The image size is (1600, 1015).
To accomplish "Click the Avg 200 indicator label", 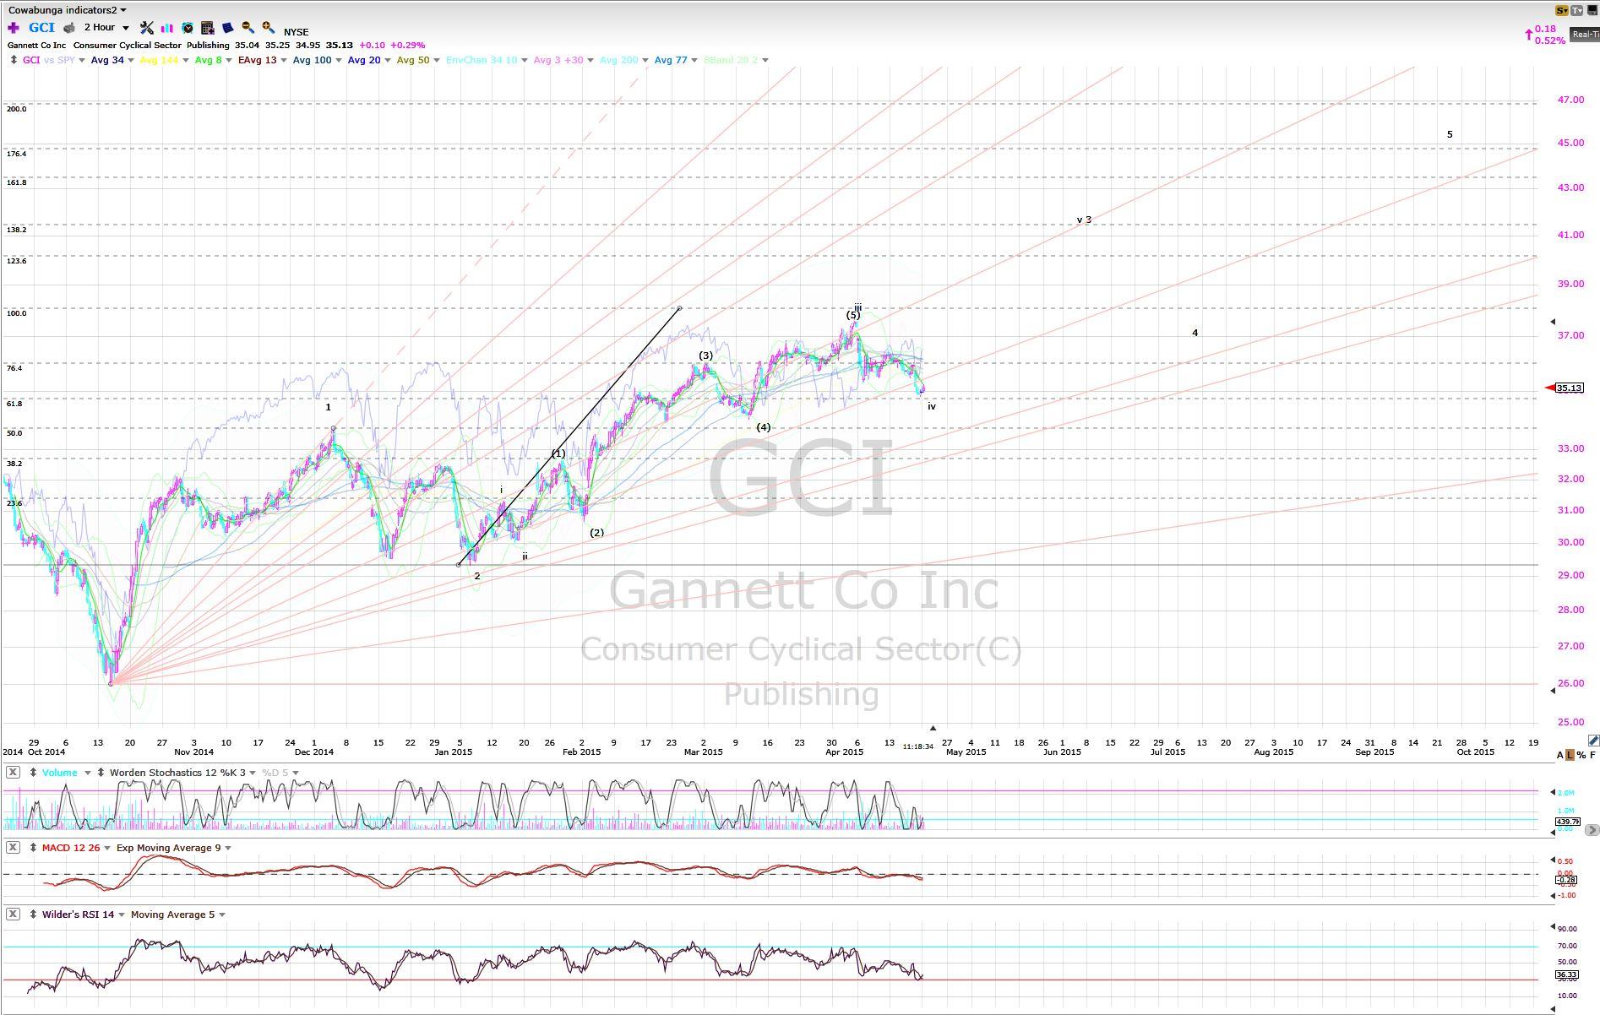I will [619, 60].
